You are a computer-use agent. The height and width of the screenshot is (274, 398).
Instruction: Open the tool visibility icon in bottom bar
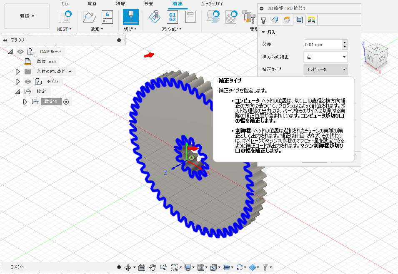click(x=265, y=267)
